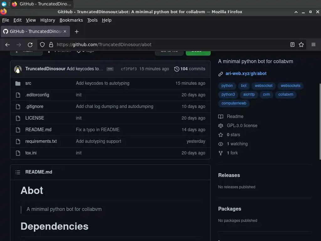Click the requirements.txt file icon
This screenshot has height=241, width=321.
tap(18, 142)
